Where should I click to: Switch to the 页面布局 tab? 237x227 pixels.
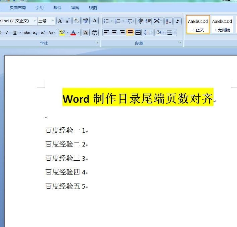click(x=18, y=8)
